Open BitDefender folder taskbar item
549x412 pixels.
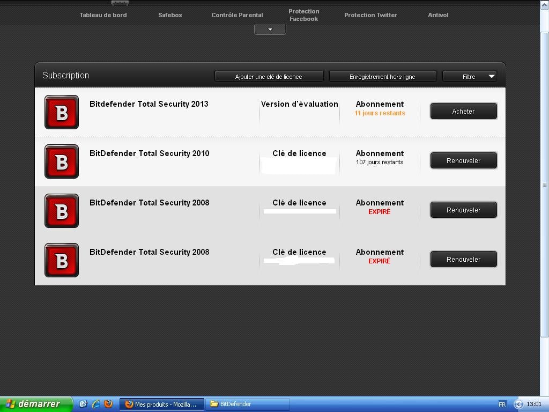click(247, 404)
